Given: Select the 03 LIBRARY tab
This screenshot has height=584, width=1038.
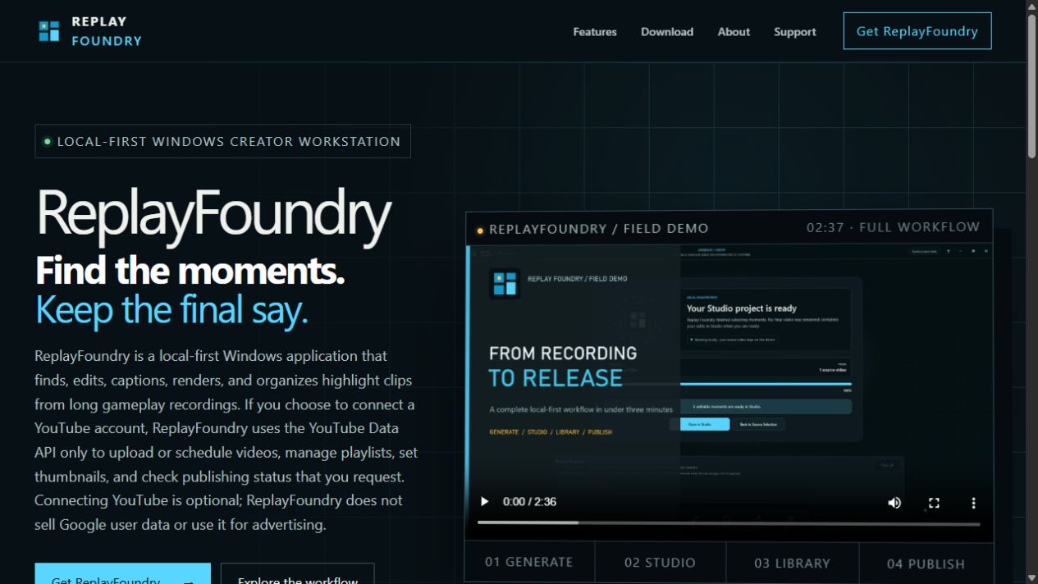Looking at the screenshot, I should pos(792,563).
